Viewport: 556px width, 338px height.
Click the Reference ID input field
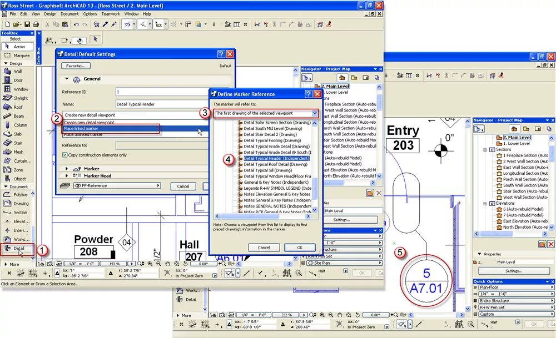click(162, 92)
